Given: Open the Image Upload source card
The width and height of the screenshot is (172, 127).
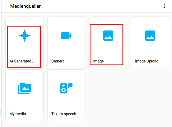Looking at the screenshot, I should click(150, 48).
